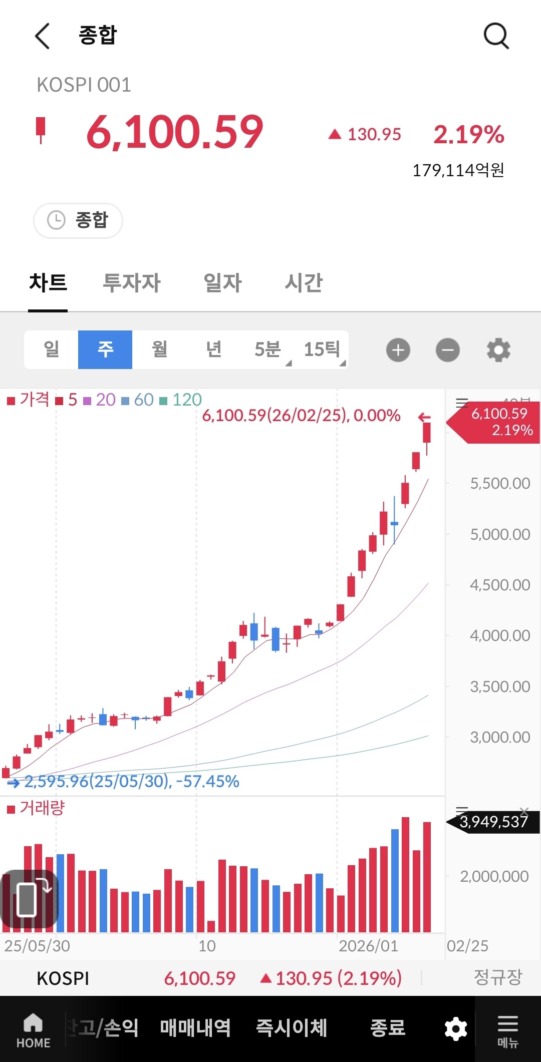Zoom out the chart with the minus icon
The image size is (541, 1062).
click(448, 349)
